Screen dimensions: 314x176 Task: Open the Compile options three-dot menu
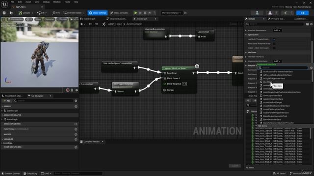coord(33,13)
